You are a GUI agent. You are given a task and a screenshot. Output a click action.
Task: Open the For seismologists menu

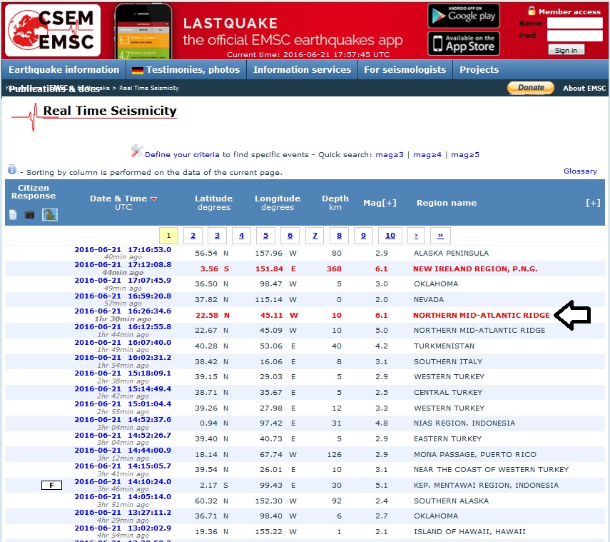(x=405, y=70)
